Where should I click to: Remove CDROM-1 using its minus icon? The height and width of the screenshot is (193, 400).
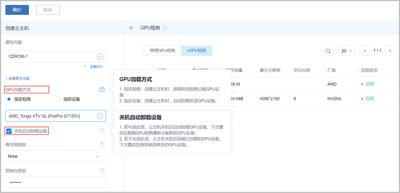coord(100,56)
